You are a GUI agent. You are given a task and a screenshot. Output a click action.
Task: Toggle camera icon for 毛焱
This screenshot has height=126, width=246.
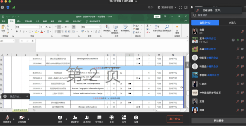(x=242, y=49)
